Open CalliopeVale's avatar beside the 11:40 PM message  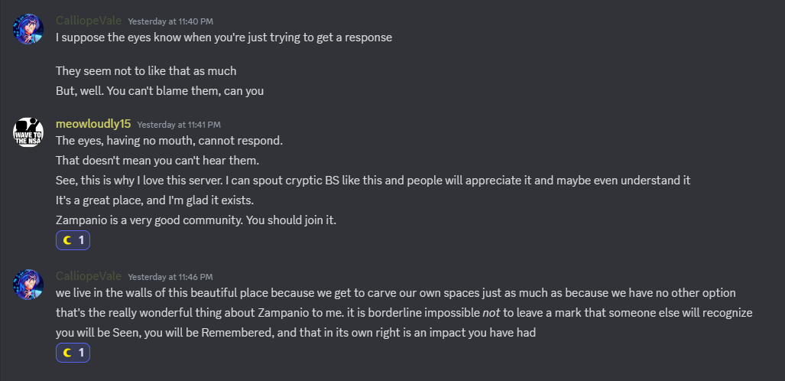28,29
